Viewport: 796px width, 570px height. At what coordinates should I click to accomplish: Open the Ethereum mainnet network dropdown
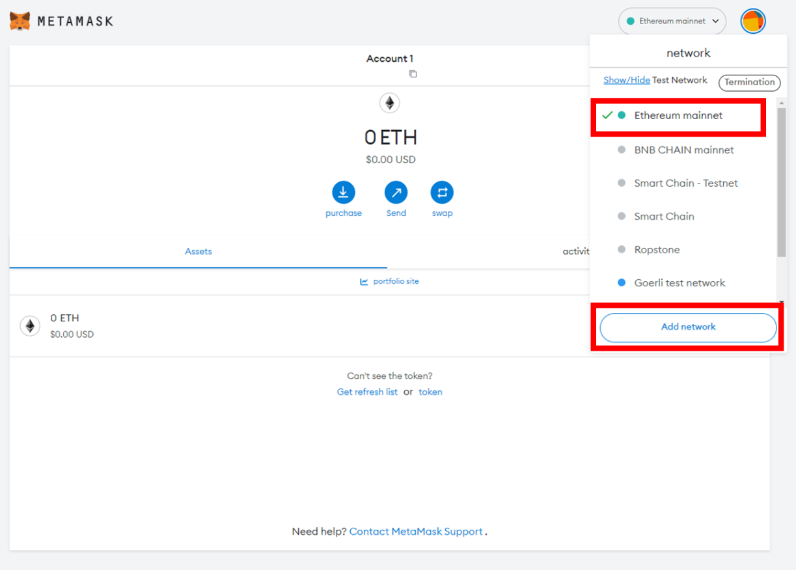[x=672, y=21]
